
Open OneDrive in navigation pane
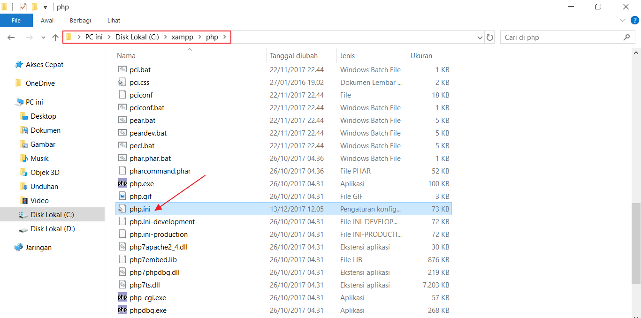[x=35, y=83]
